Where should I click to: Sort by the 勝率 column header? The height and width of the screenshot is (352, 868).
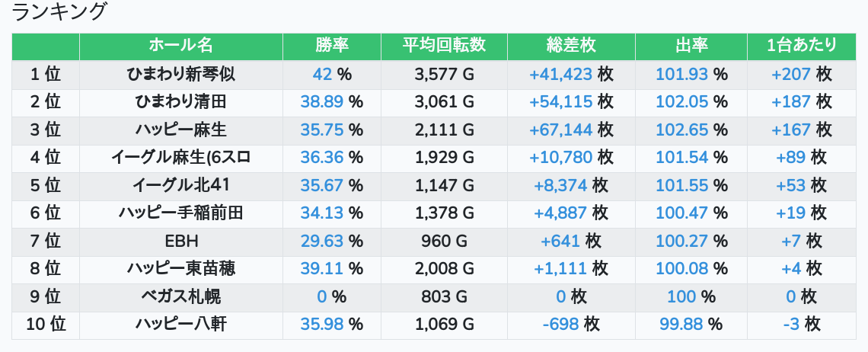[x=332, y=46]
